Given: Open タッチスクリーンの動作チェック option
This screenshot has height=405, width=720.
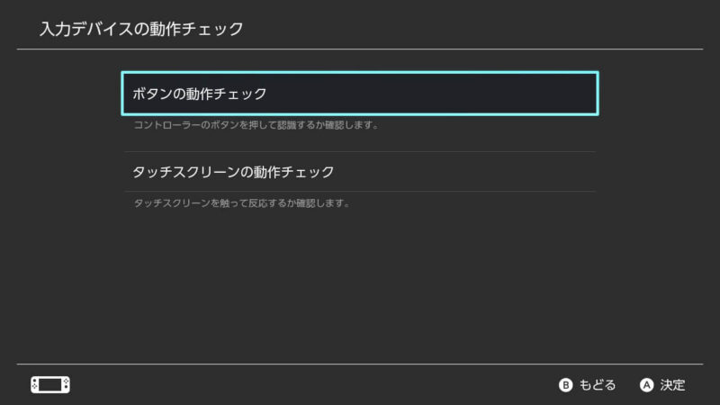Looking at the screenshot, I should [x=360, y=172].
